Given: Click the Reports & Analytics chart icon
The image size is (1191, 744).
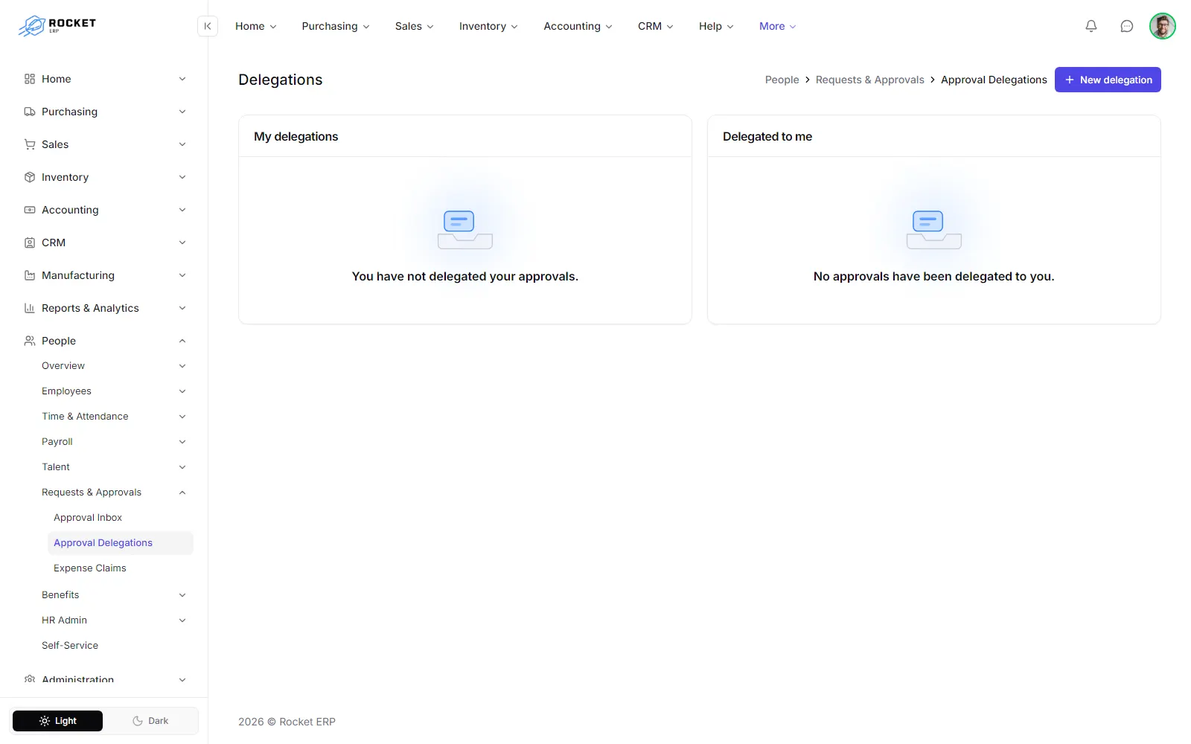Looking at the screenshot, I should point(30,308).
